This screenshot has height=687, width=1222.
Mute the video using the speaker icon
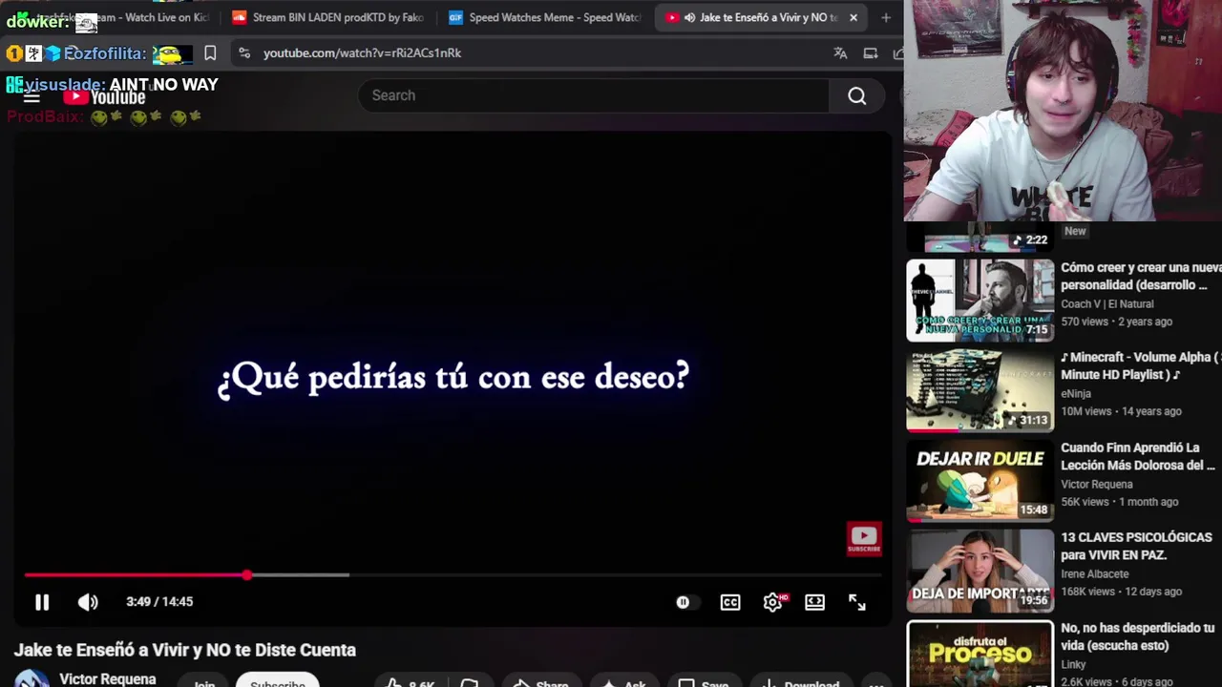click(88, 602)
